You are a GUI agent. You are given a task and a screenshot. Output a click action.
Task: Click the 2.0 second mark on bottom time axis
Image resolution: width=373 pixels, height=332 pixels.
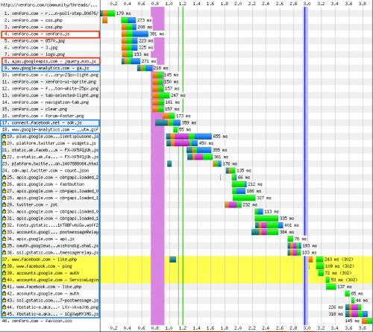[238, 328]
